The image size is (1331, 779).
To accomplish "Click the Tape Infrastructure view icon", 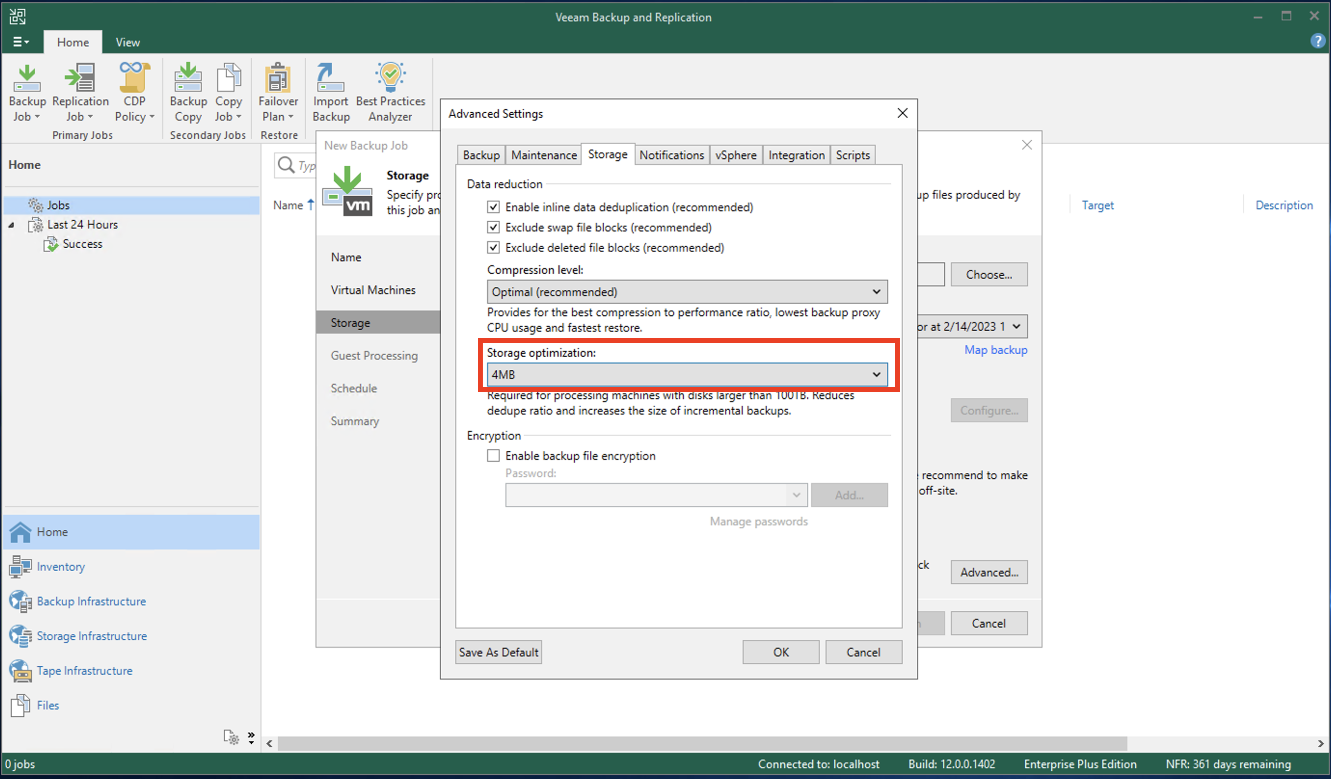I will point(21,671).
